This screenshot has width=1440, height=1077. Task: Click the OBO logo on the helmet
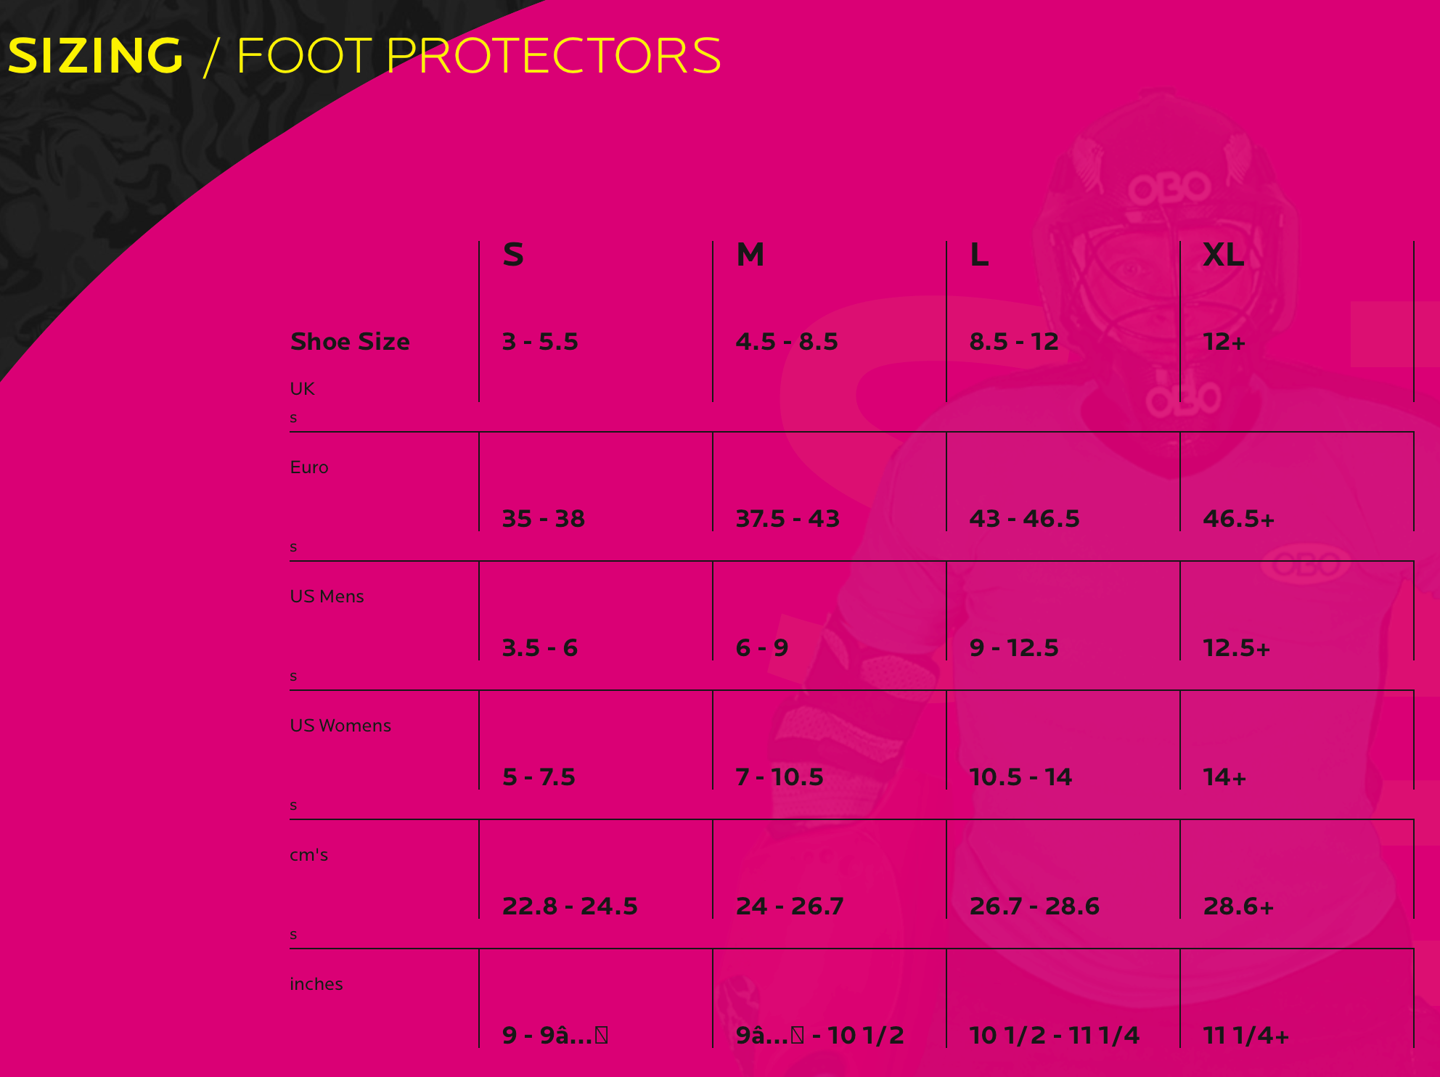pos(1169,189)
